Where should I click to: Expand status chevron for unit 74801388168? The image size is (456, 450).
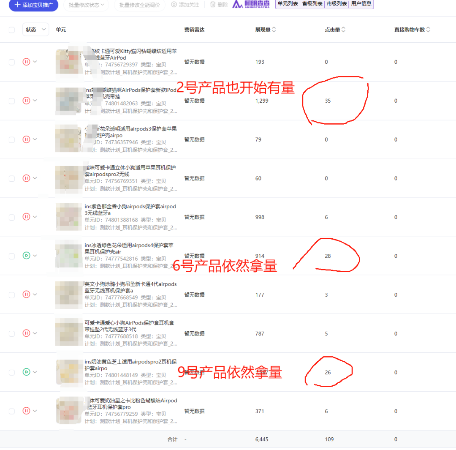pyautogui.click(x=35, y=217)
